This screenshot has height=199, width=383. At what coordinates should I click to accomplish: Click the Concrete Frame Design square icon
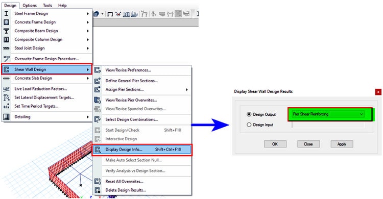point(6,22)
